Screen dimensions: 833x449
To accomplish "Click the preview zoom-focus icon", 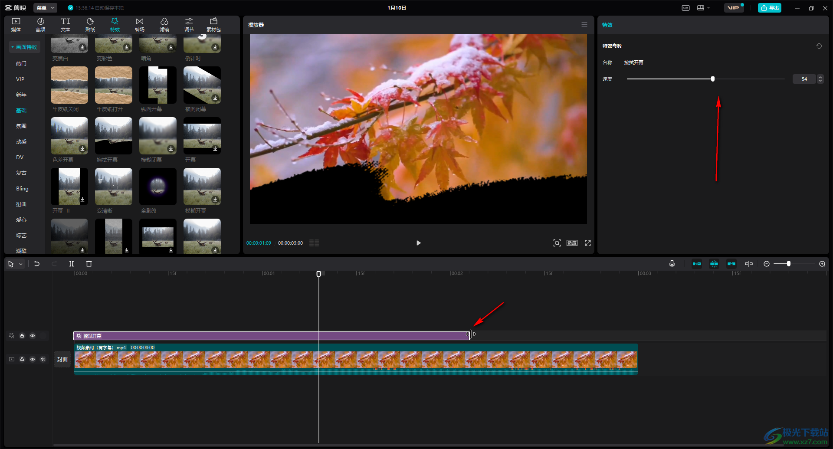I will coord(557,243).
